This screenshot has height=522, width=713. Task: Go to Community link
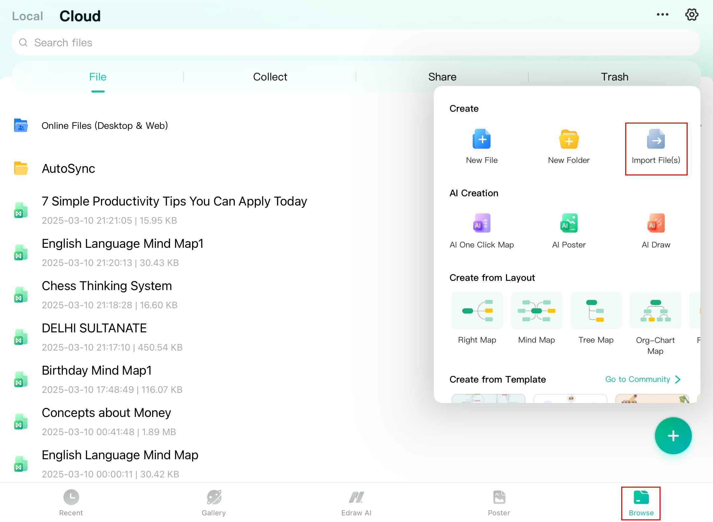click(x=642, y=379)
